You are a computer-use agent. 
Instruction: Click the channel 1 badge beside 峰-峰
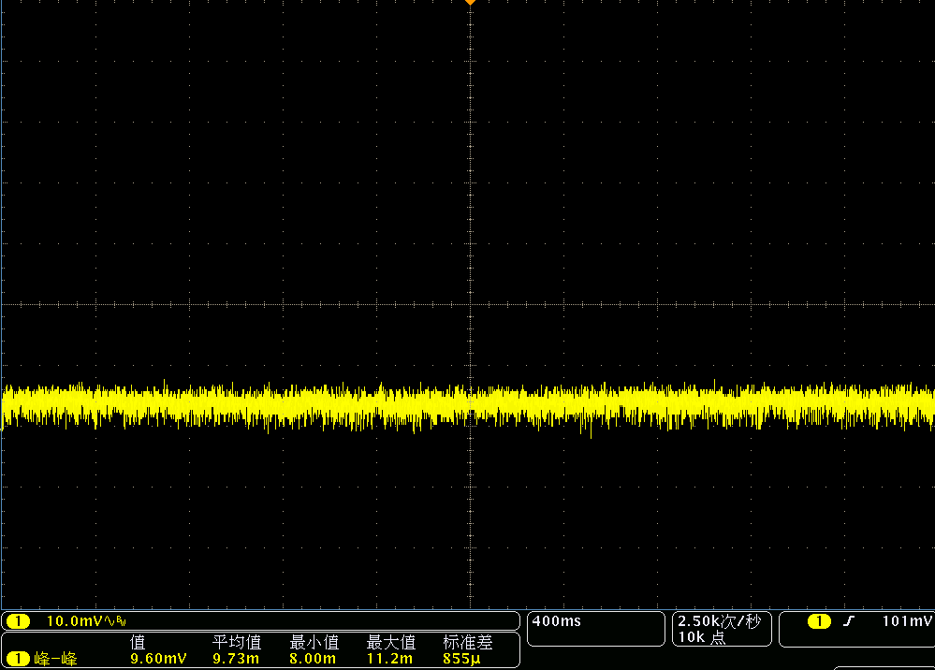click(x=18, y=659)
